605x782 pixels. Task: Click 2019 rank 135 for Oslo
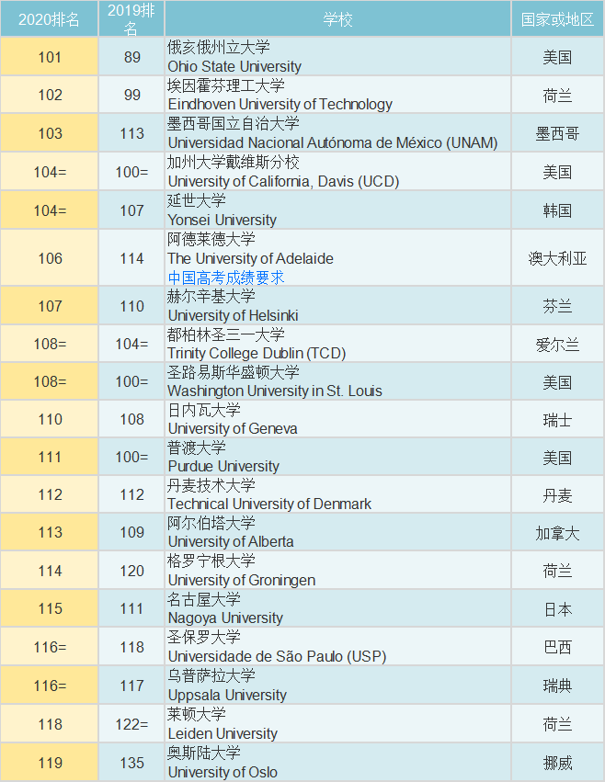131,763
